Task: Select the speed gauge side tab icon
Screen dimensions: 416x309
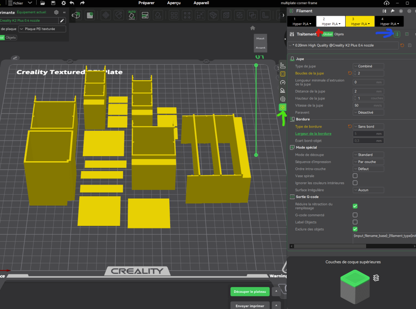Action: tap(283, 82)
